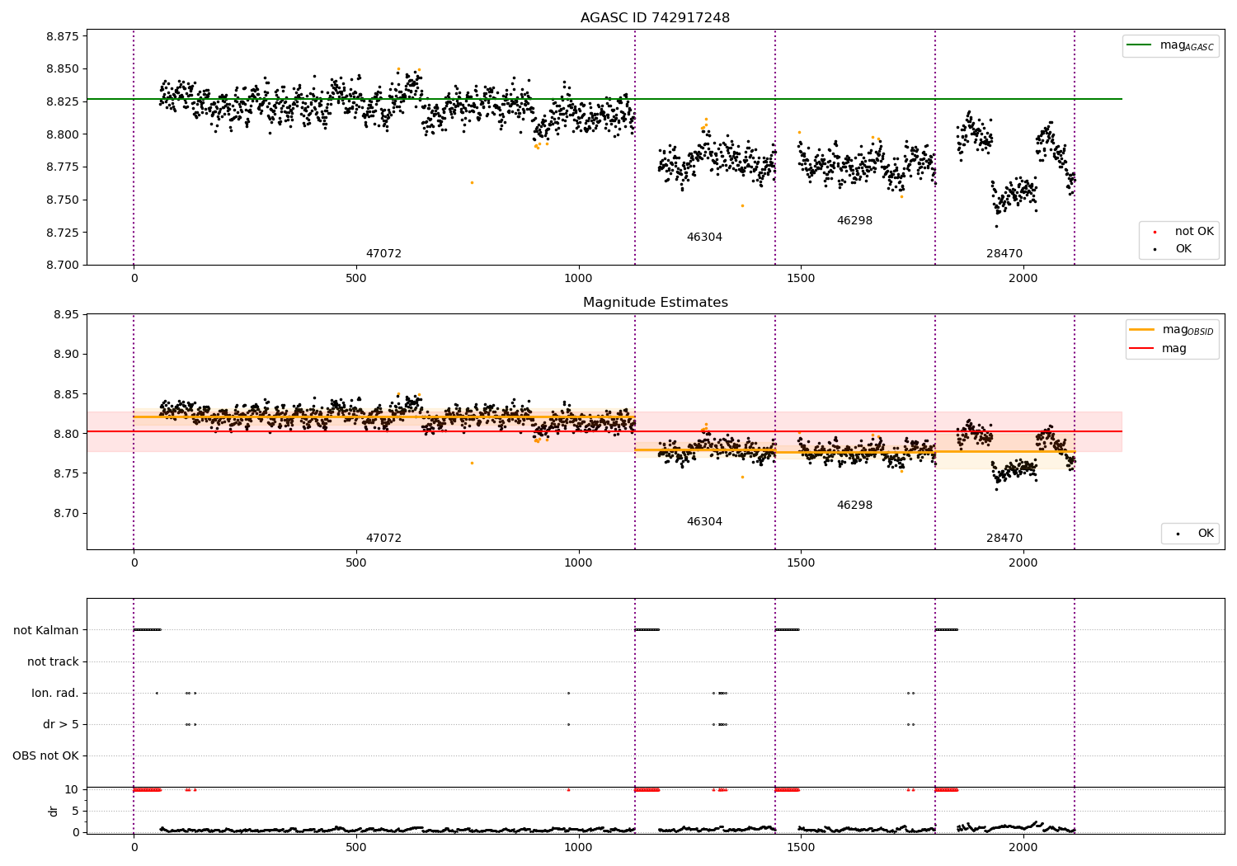Click the 8.775 y-axis tick label
Viewport: 1237px width, 866px height.
(63, 167)
